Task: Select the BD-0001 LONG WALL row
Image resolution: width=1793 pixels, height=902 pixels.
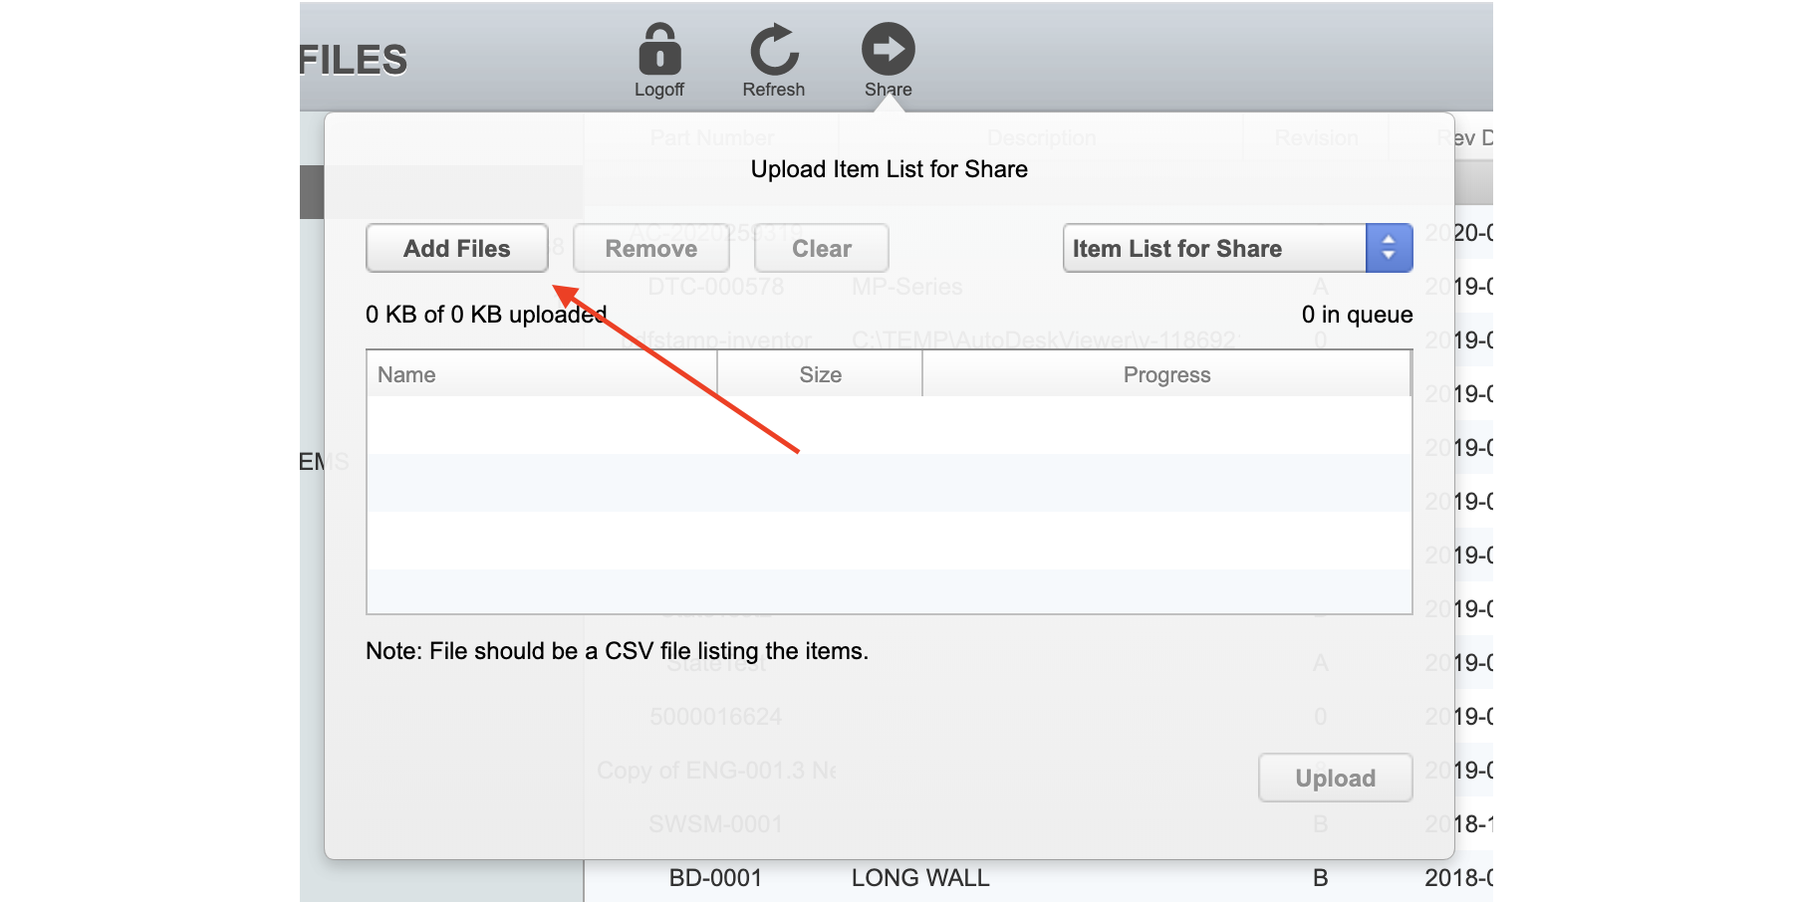Action: pyautogui.click(x=1038, y=877)
